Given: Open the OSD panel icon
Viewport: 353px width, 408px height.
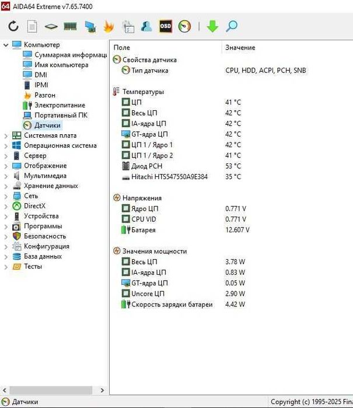Looking at the screenshot, I should coord(166,26).
